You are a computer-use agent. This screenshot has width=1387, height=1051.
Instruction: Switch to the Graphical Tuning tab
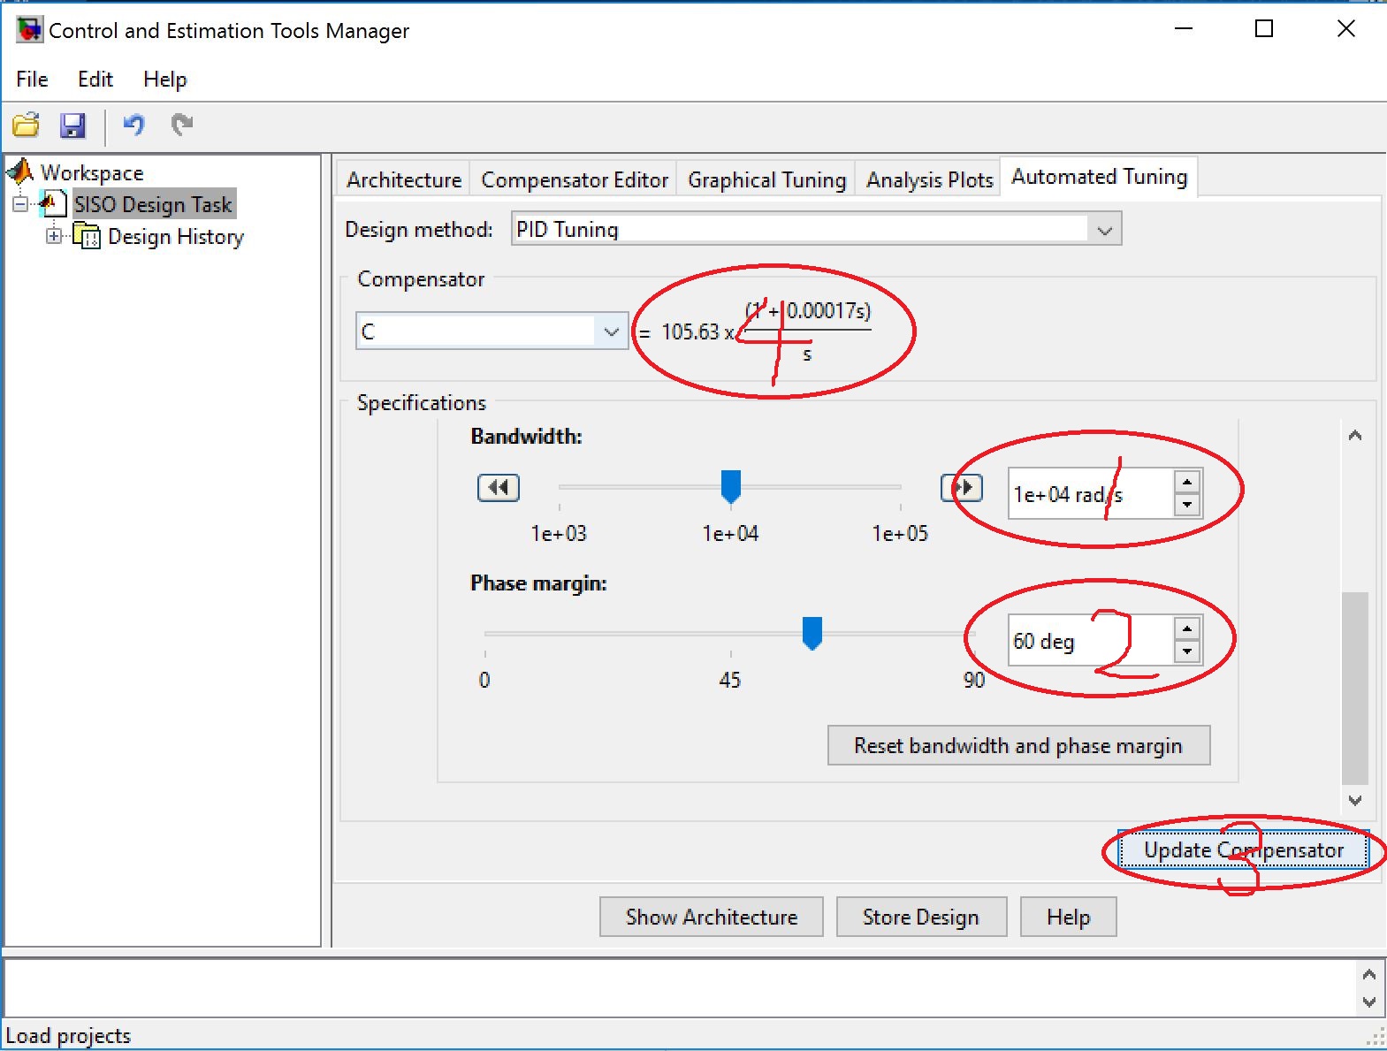(x=767, y=180)
